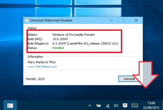Click the Windows 10 Pro Insider Preview edition text

coord(74,35)
